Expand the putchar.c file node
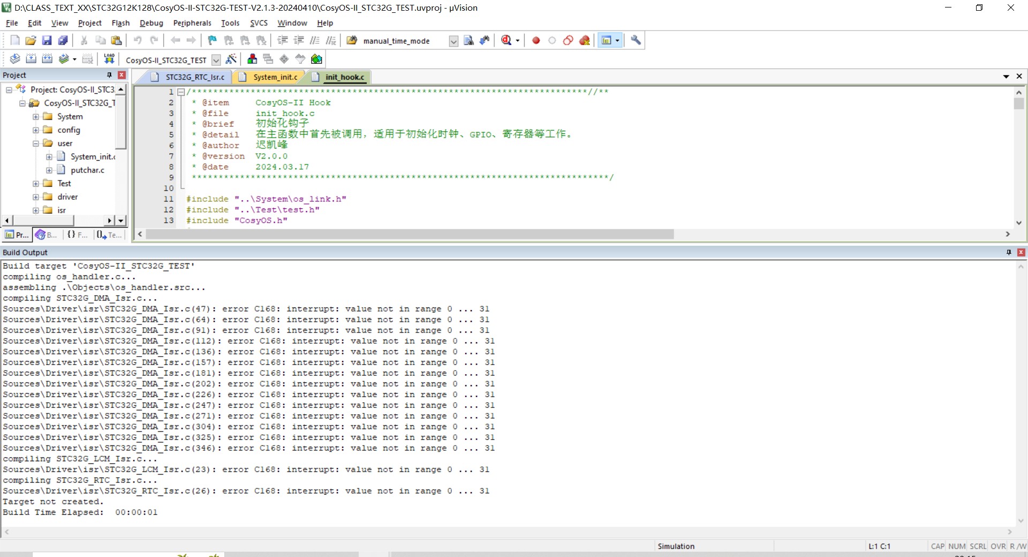This screenshot has height=557, width=1028. point(49,170)
